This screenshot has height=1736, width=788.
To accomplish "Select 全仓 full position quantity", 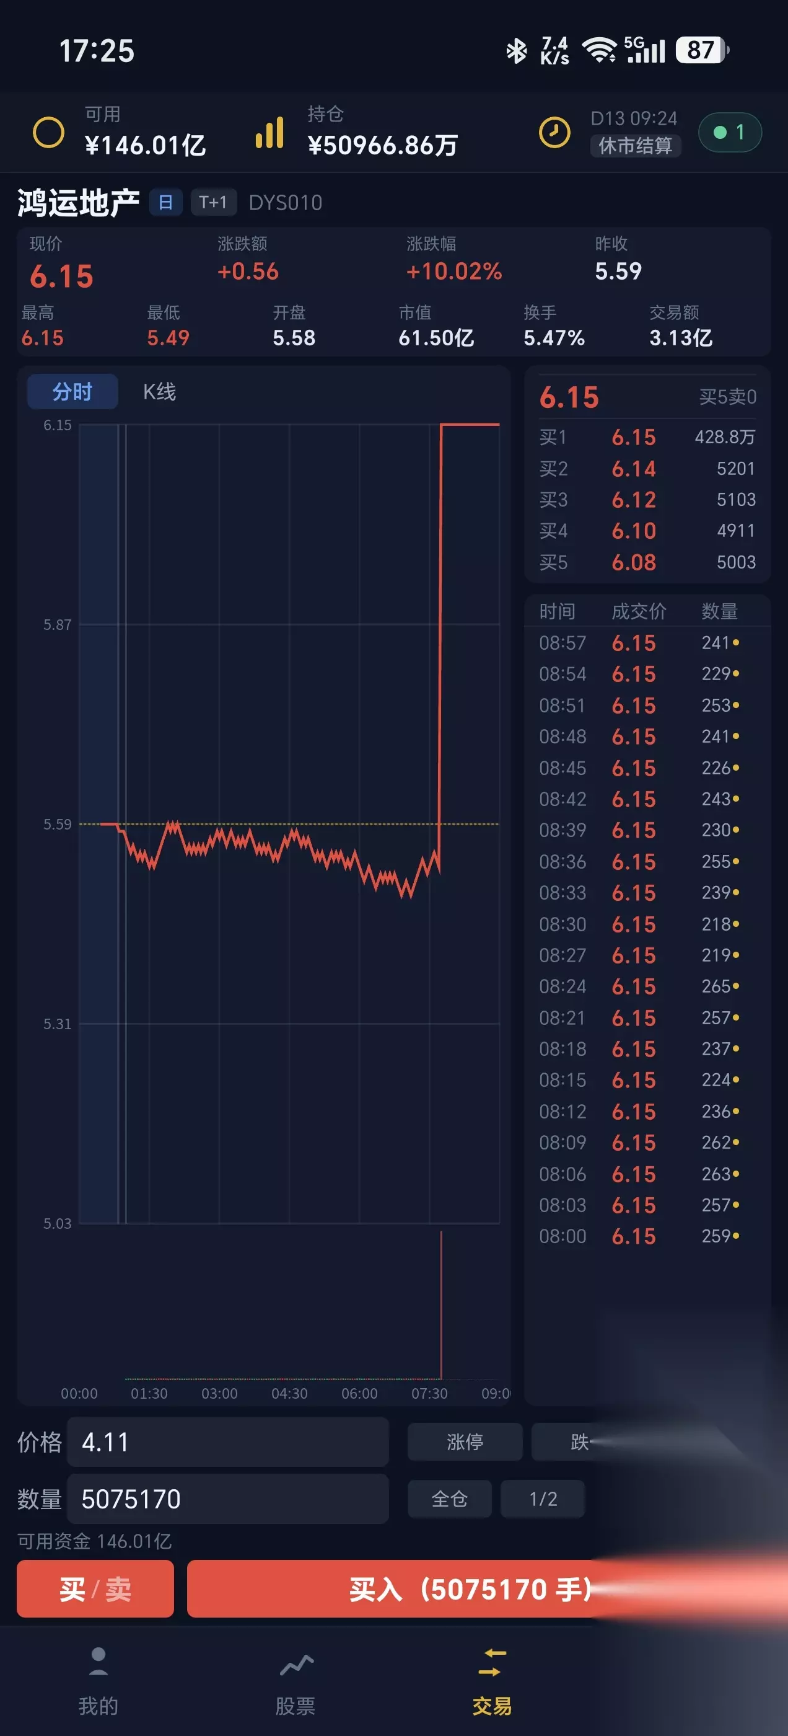I will click(x=449, y=1499).
